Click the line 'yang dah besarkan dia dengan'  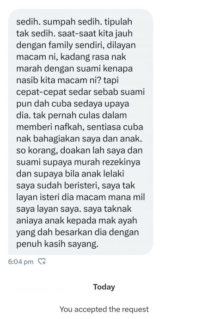[78, 233]
